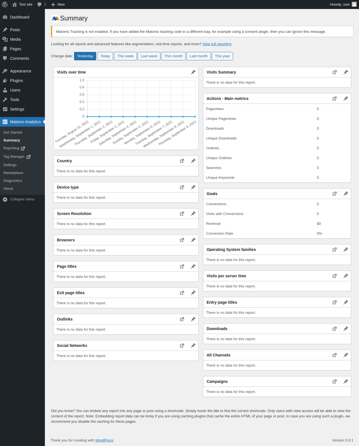Open the Dashboard menu
The image size is (359, 446).
[22, 17]
